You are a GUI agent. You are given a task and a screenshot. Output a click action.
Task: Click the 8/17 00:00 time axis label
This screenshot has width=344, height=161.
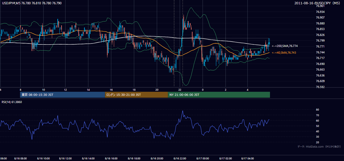203,159
